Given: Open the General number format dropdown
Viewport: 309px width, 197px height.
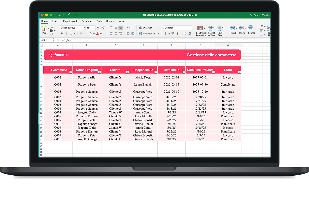Looking at the screenshot, I should coord(190,28).
